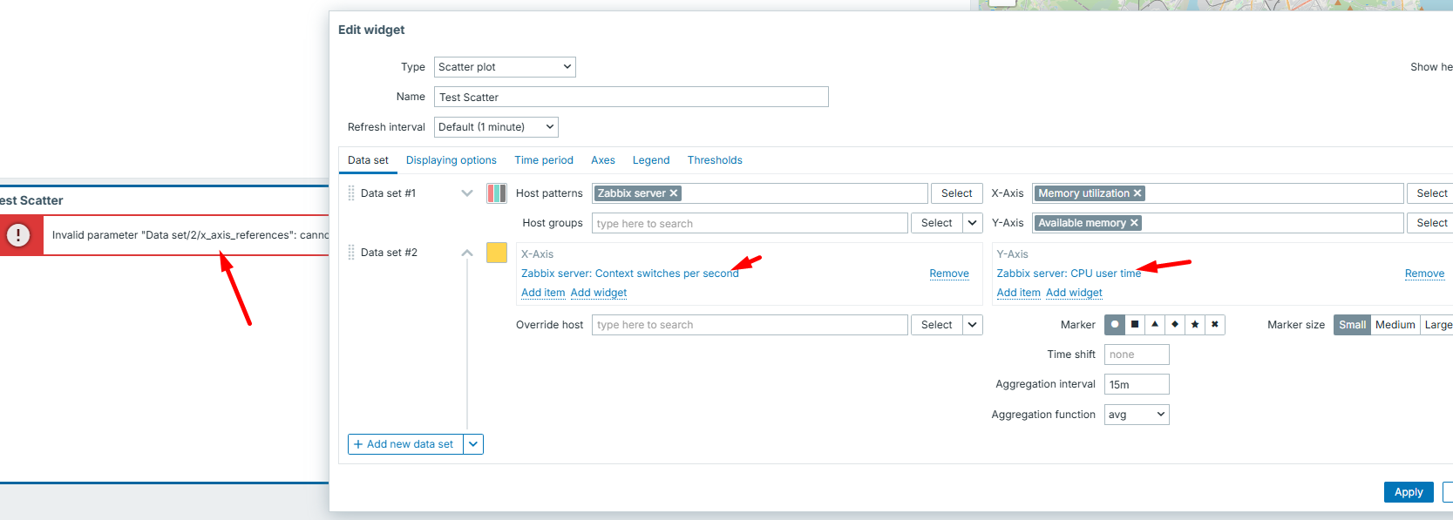Select the star marker shape
Image resolution: width=1453 pixels, height=520 pixels.
pos(1195,325)
